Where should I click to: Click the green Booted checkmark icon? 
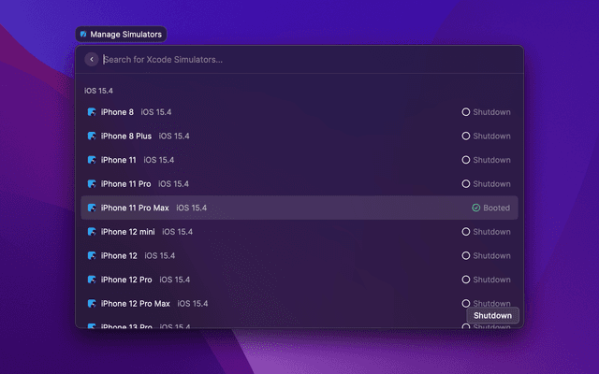475,208
